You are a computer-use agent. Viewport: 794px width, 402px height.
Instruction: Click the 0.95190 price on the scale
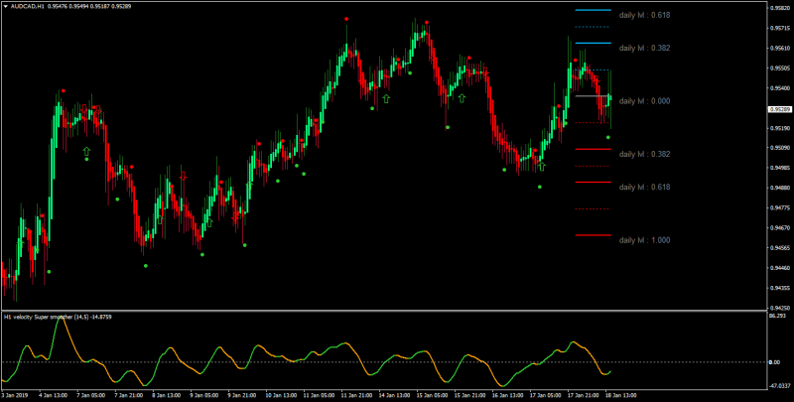tap(778, 129)
